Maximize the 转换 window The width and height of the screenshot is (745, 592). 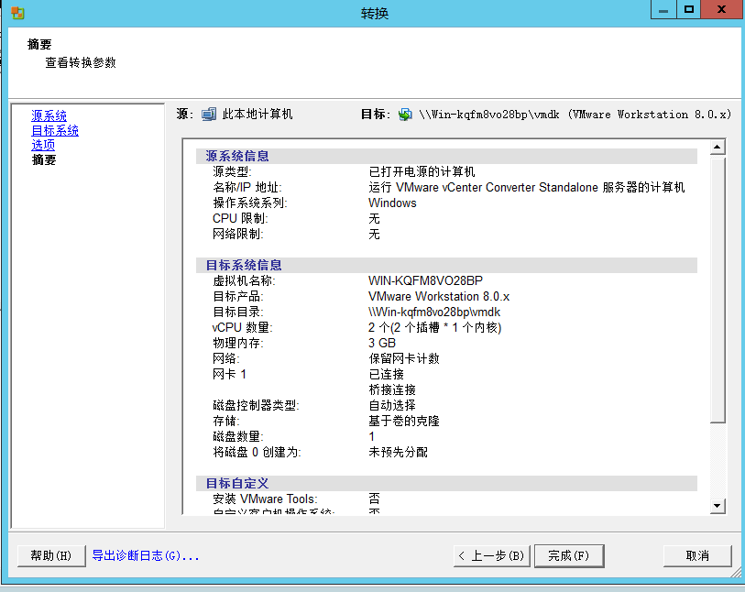[688, 9]
